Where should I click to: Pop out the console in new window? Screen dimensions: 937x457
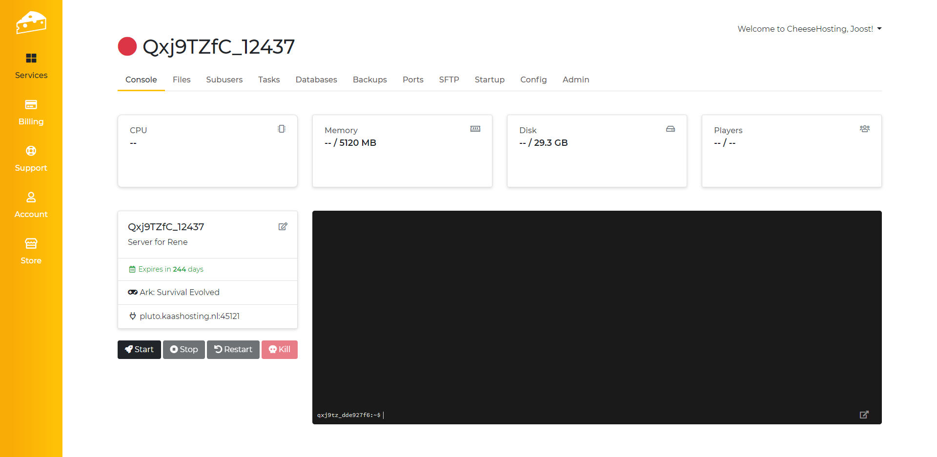click(x=864, y=415)
